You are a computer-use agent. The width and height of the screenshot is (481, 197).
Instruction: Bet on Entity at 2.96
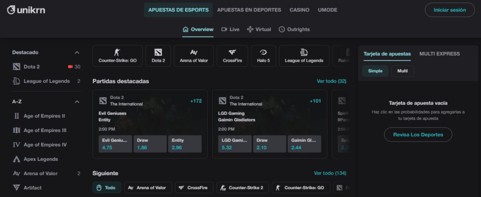click(x=185, y=144)
